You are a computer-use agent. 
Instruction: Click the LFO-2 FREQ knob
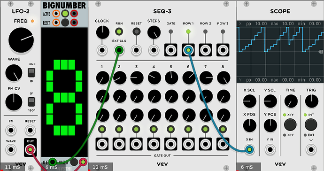pos(21,40)
